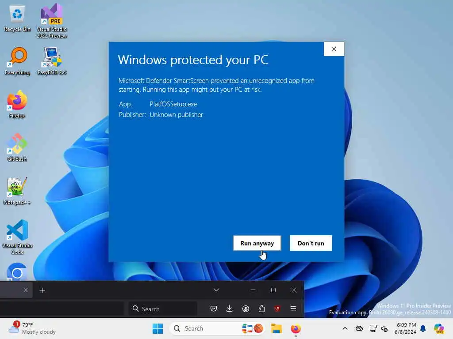
Task: Click the cloud sync off tray icon
Action: click(359, 328)
